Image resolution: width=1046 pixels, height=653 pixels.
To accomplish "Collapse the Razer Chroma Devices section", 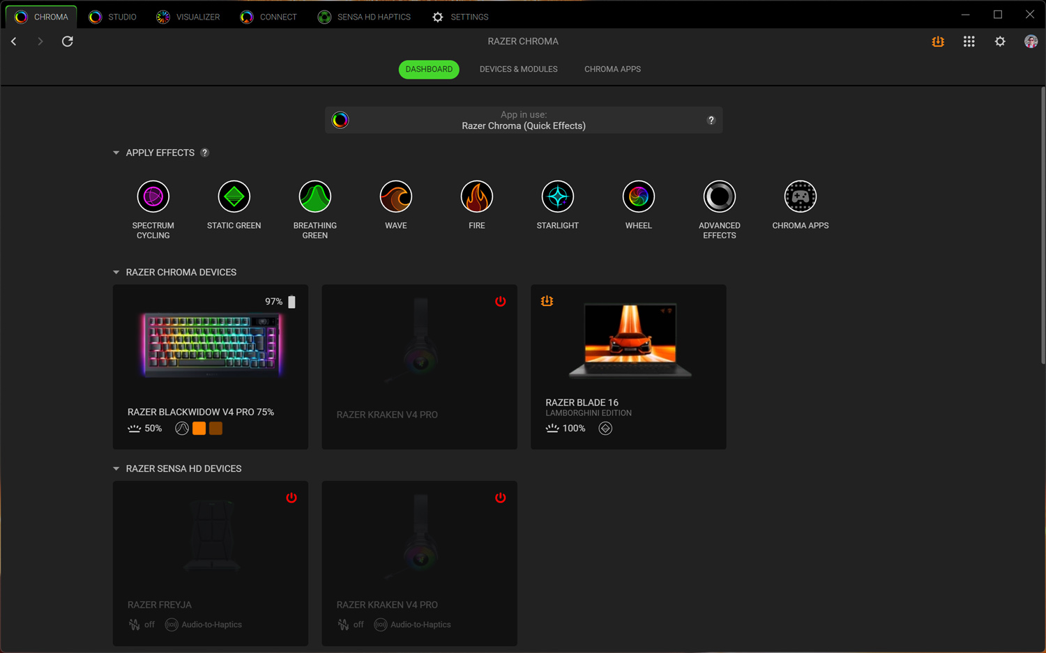I will [x=116, y=272].
